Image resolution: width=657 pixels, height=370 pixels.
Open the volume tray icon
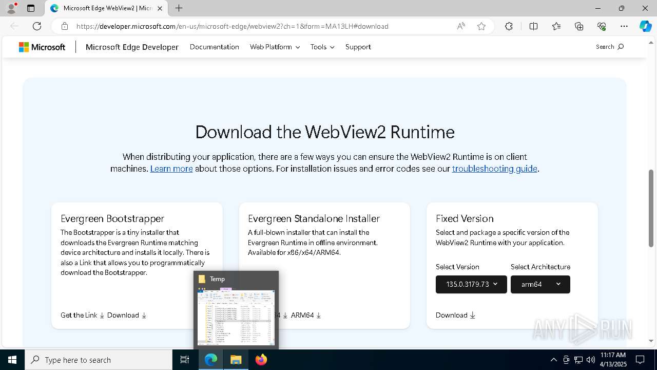591,360
